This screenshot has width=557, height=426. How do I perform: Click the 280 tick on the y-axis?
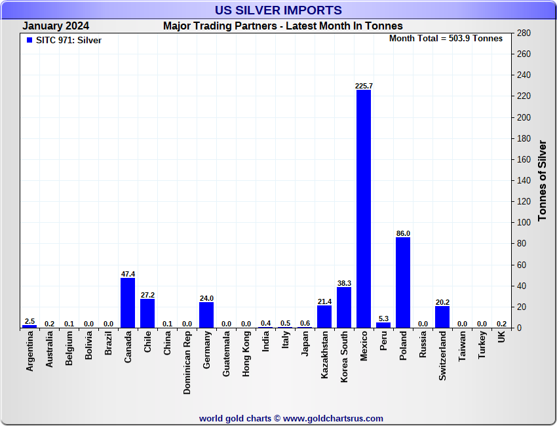[x=524, y=33]
